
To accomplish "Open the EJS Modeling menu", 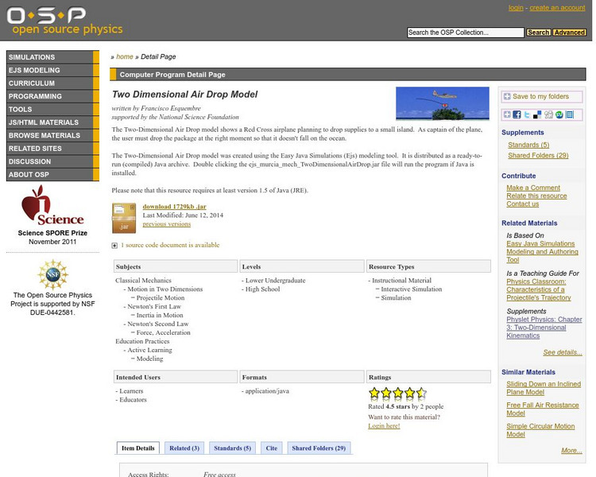I will [x=52, y=70].
